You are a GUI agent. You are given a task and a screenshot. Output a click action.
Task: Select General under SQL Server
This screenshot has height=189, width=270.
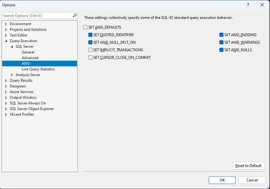[28, 52]
